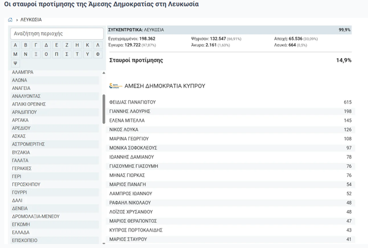Filter regions by letter Φ
The height and width of the screenshot is (248, 368).
98,54
